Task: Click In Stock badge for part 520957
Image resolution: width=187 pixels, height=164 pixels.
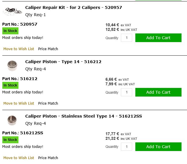Action: click(x=10, y=31)
